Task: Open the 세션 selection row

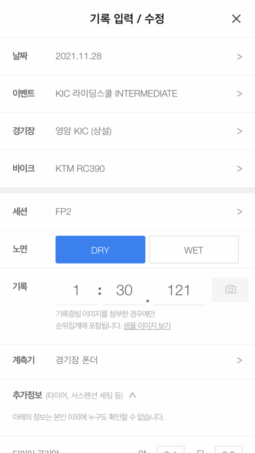Action: 127,212
